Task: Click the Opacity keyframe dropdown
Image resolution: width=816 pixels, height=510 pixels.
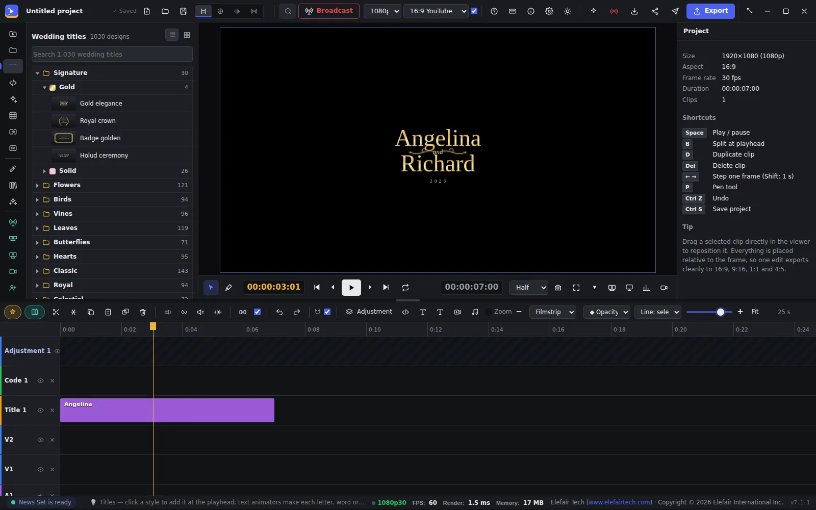Action: 607,312
